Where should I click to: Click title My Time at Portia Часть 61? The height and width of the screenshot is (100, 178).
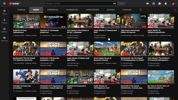point(159,87)
